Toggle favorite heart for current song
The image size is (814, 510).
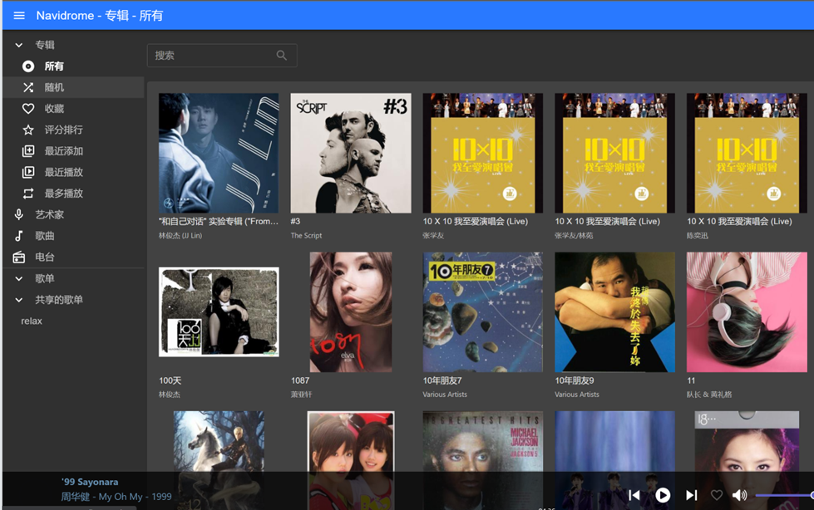[717, 495]
